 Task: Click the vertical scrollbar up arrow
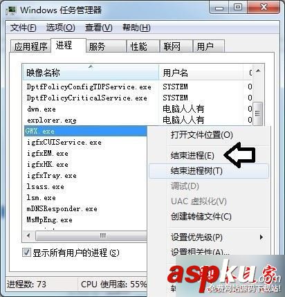tap(258, 71)
